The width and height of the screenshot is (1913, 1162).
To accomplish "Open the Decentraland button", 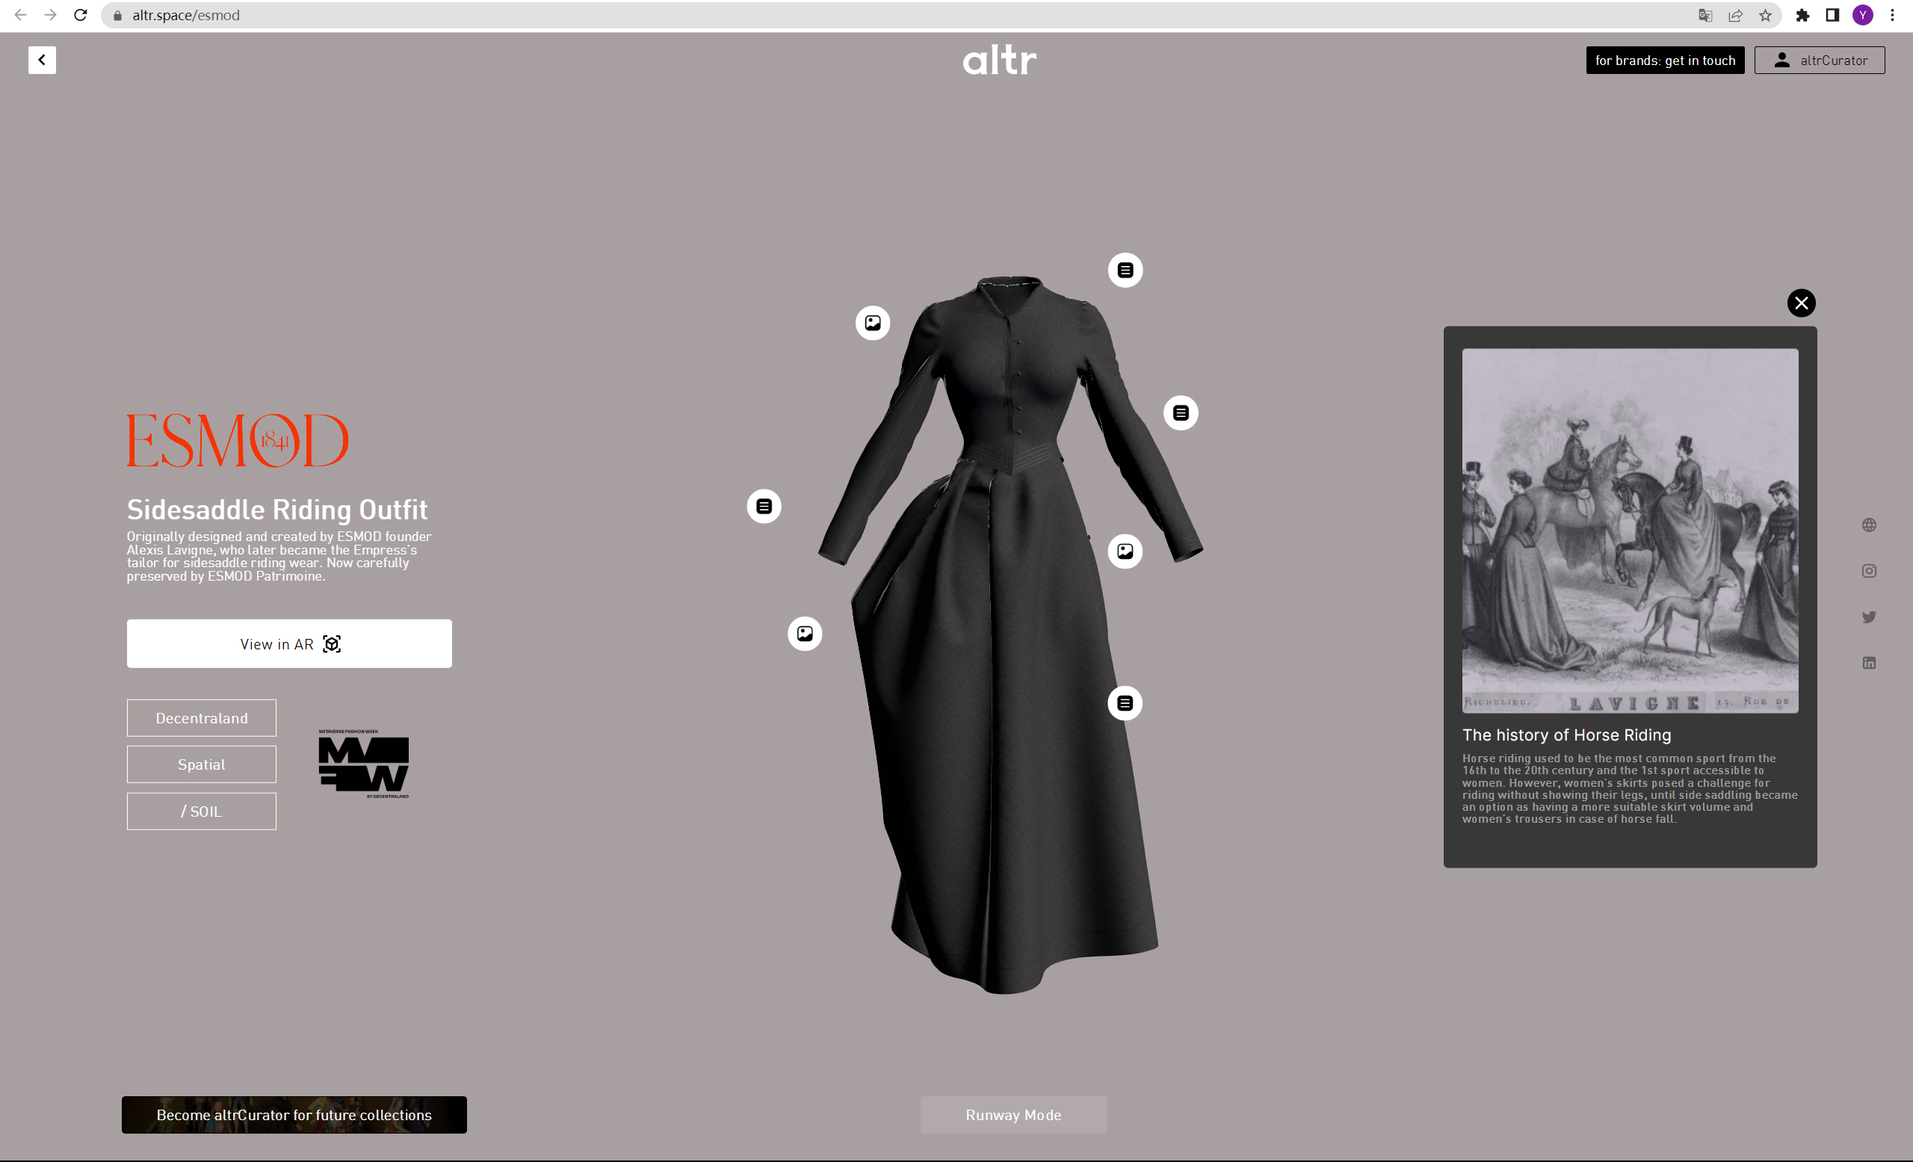I will point(201,718).
